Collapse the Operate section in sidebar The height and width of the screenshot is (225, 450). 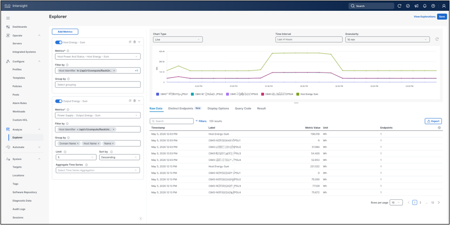(39, 36)
